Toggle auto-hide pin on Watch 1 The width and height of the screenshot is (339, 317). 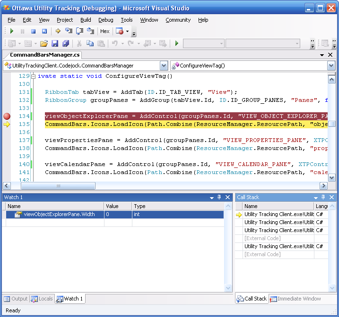pos(219,197)
